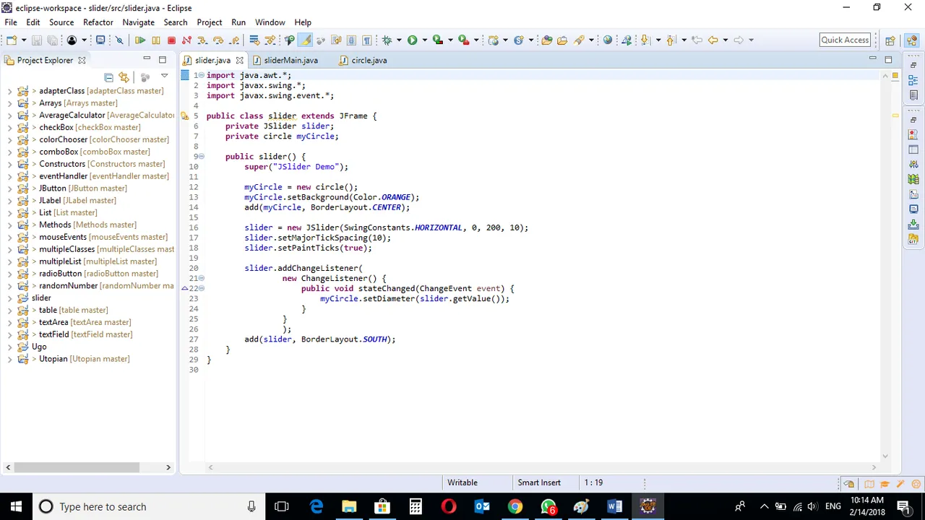Viewport: 925px width, 520px height.
Task: Open the Window menu
Action: click(270, 22)
